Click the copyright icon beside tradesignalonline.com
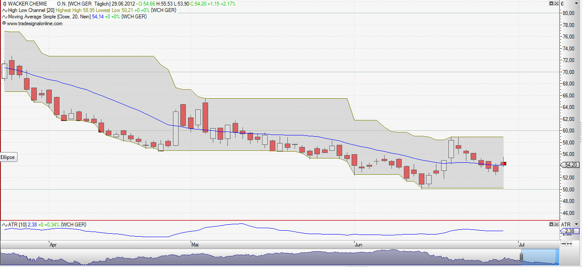 click(x=4, y=23)
